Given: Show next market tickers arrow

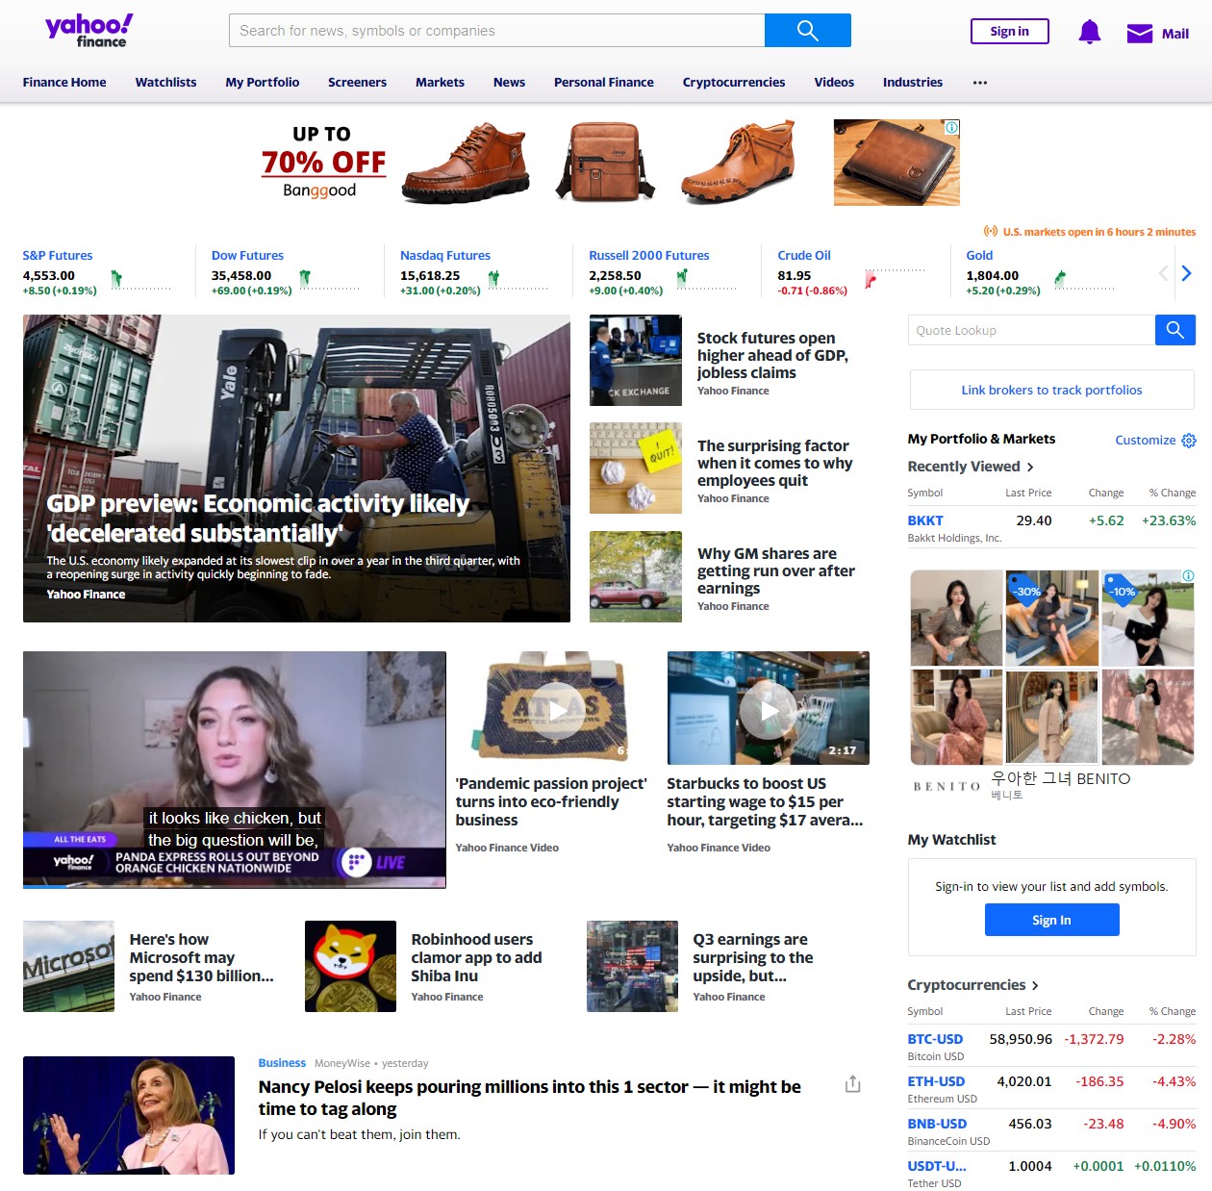Looking at the screenshot, I should pos(1186,273).
